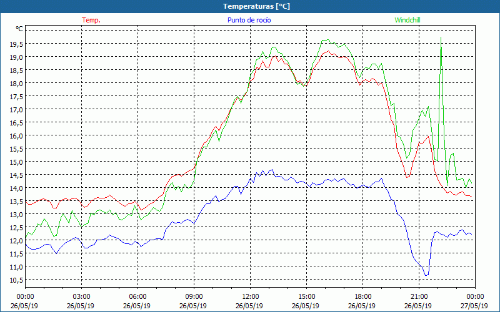Select the green 'Windchill' legend label
The height and width of the screenshot is (312, 500).
pyautogui.click(x=407, y=20)
